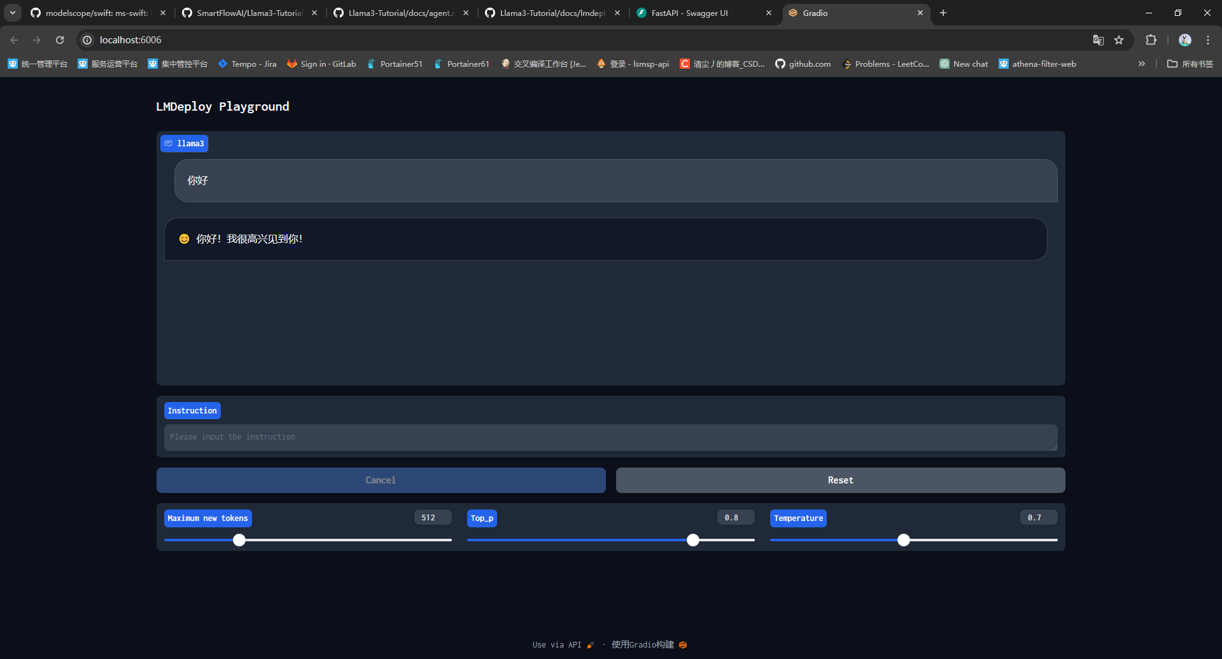1222x659 pixels.
Task: Close the FastAPI - Swagger UI tab
Action: (x=769, y=13)
